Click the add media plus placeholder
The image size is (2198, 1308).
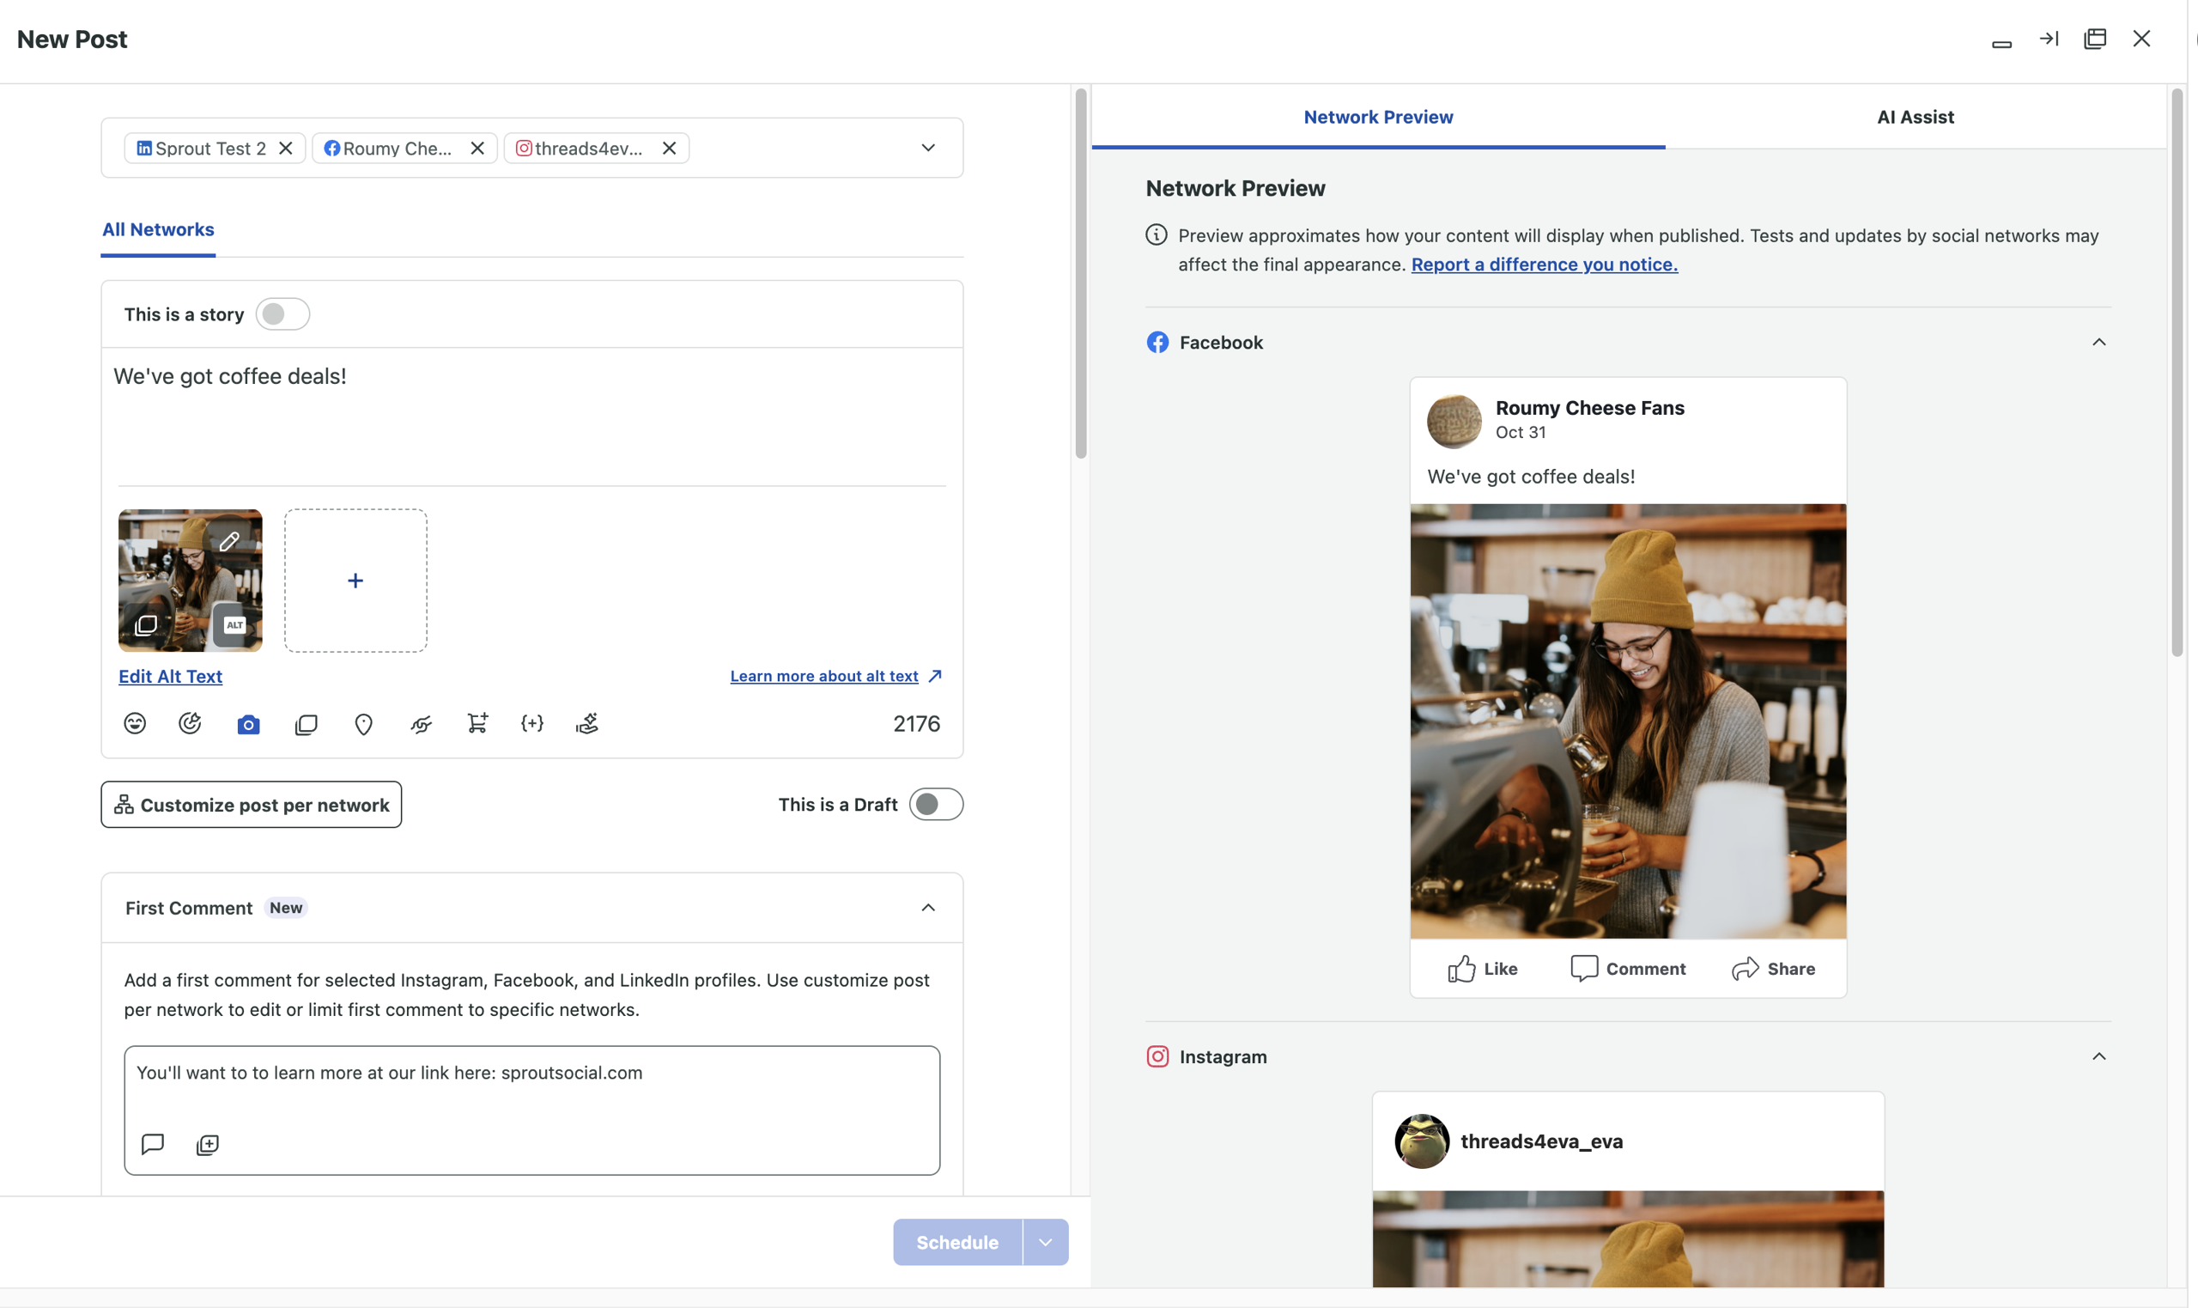coord(356,581)
